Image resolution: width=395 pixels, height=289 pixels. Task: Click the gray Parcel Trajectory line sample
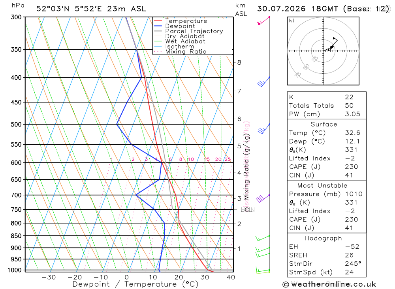[158, 31]
